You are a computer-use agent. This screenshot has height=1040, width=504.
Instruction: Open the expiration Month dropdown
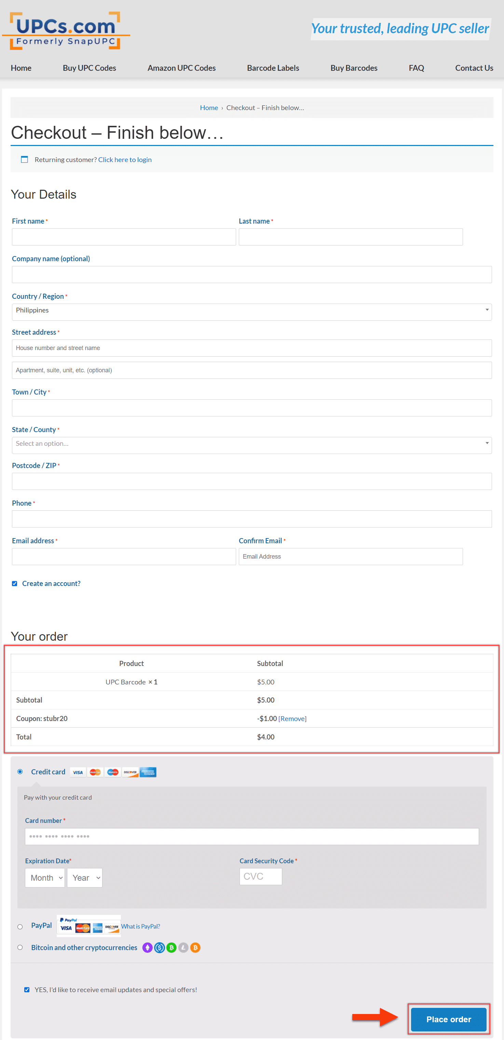click(45, 878)
